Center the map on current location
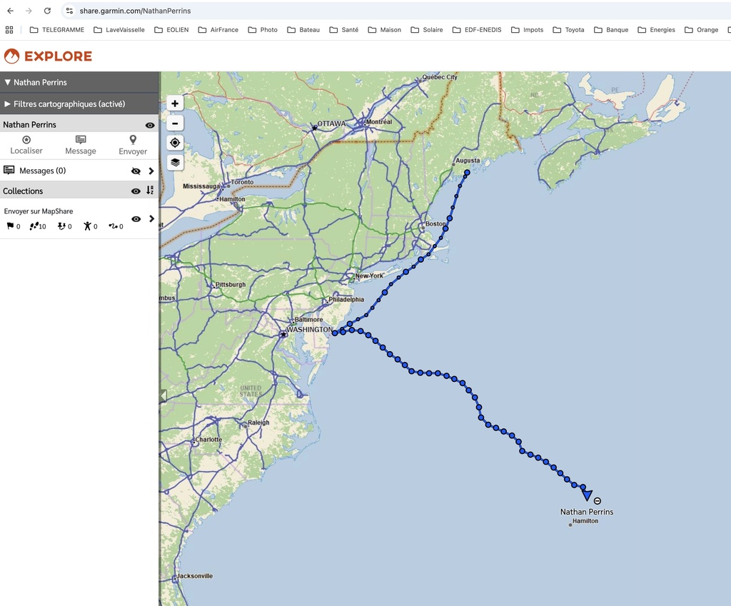This screenshot has width=731, height=606. pos(175,143)
